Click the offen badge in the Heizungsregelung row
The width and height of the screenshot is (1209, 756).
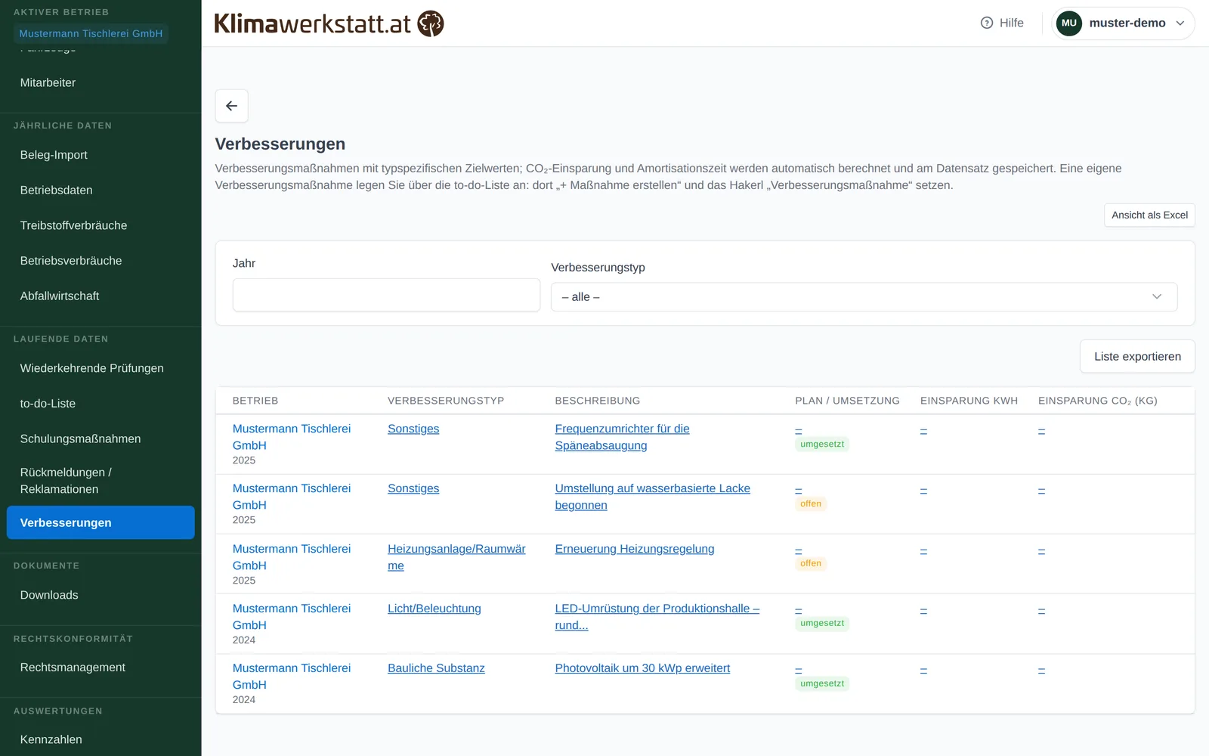click(811, 563)
